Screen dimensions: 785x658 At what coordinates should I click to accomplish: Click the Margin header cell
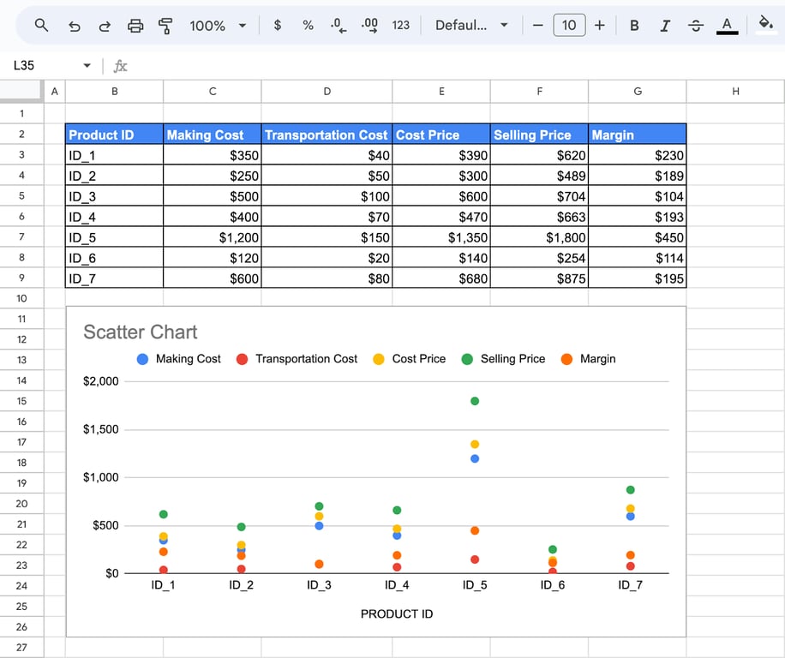click(x=638, y=135)
